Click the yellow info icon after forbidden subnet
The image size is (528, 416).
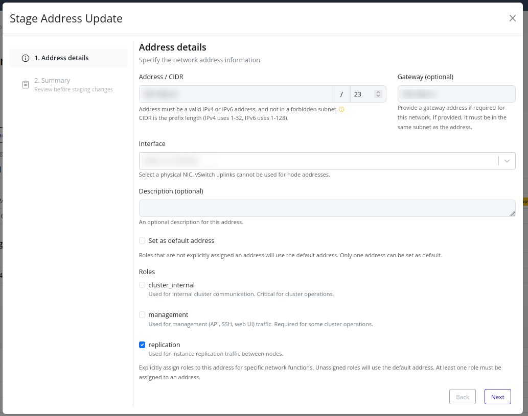tap(341, 109)
